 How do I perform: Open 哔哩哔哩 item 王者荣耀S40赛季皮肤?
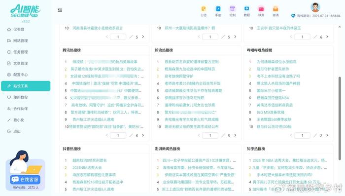click(x=274, y=119)
